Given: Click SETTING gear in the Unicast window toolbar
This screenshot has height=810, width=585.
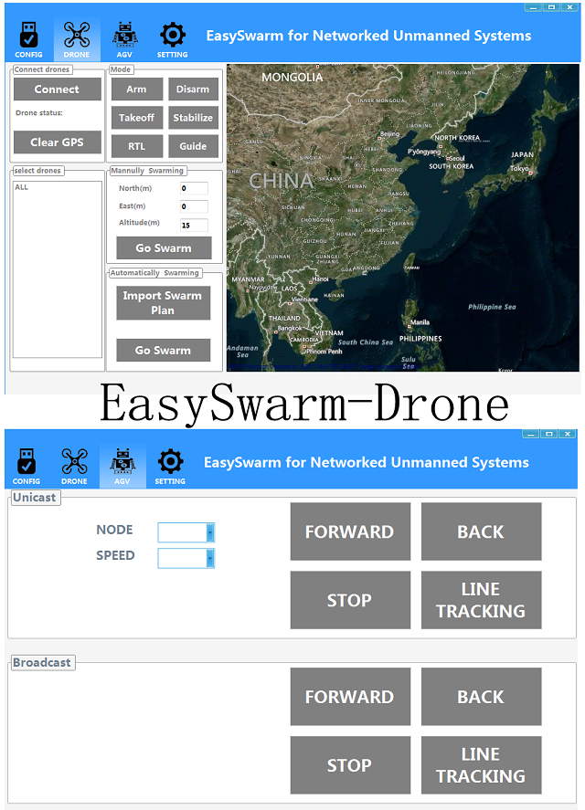Looking at the screenshot, I should [170, 466].
